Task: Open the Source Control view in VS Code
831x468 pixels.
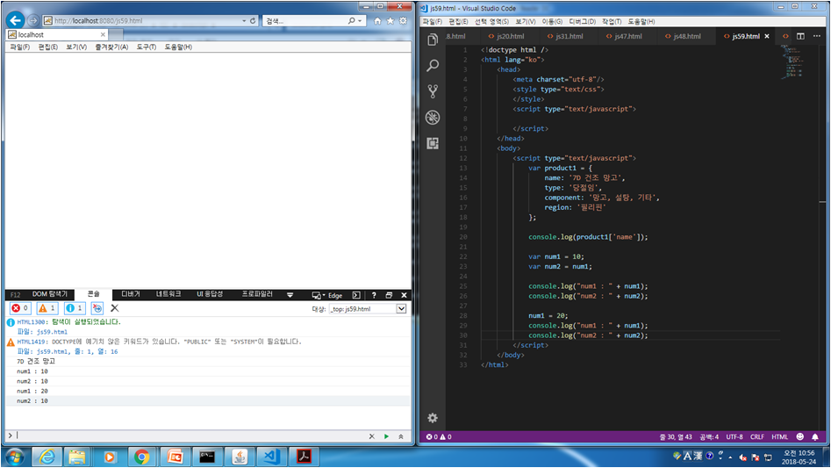Action: coord(433,91)
